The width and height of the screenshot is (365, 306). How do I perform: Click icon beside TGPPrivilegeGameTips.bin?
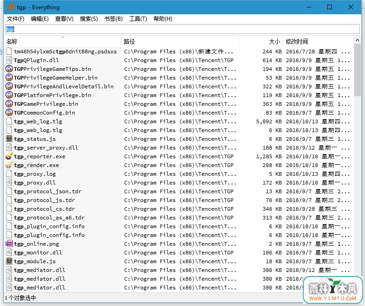pyautogui.click(x=9, y=69)
